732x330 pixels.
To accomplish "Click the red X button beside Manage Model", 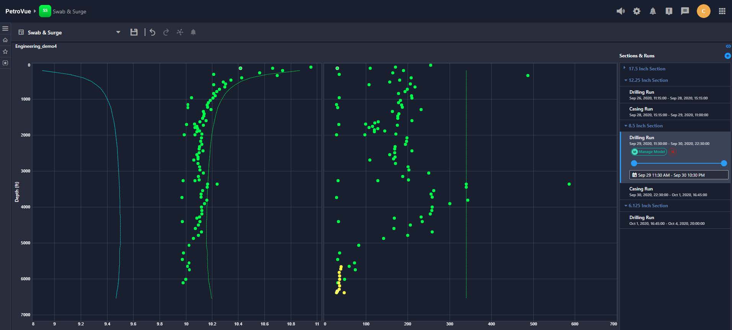I will point(672,152).
